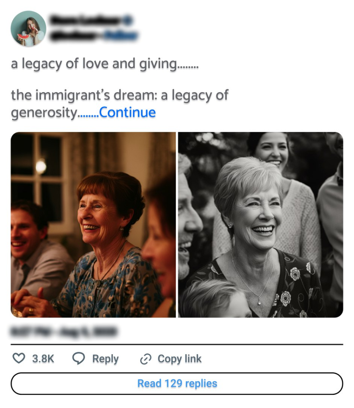354x408 pixels.
Task: Click the Reply text label
Action: (106, 359)
